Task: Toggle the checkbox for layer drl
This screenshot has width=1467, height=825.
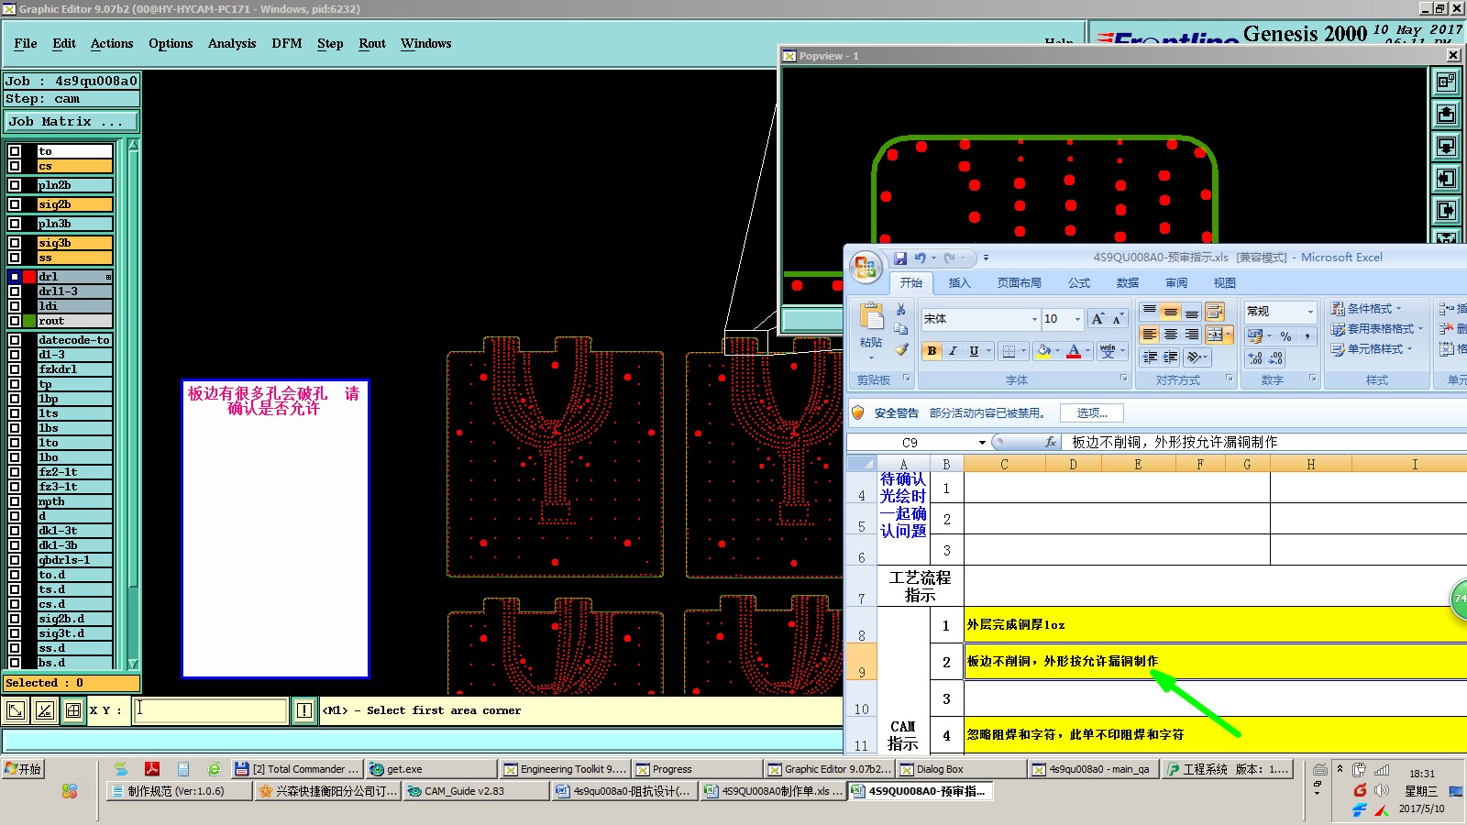Action: tap(15, 277)
